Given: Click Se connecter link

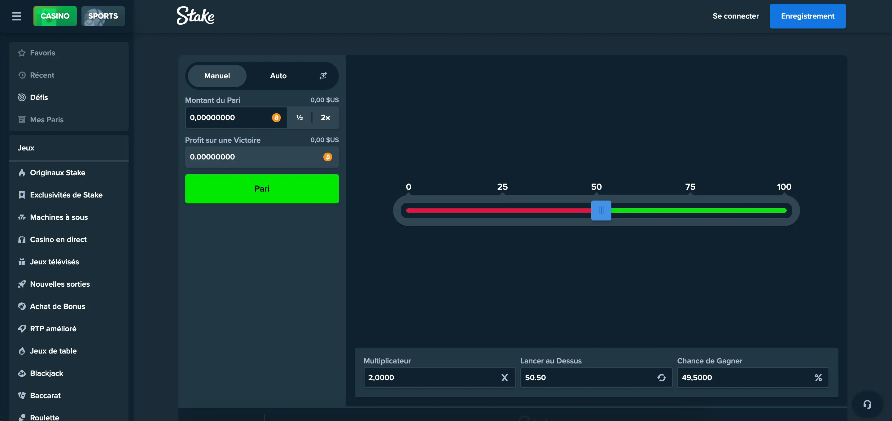Looking at the screenshot, I should click(x=735, y=16).
